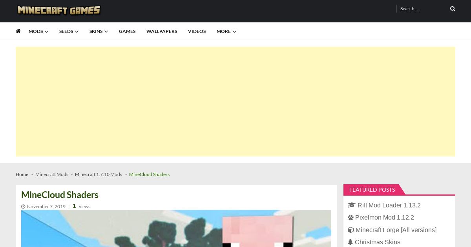Click the graduation cap icon beside Rift Mod Loader
This screenshot has height=247, width=471.
click(x=351, y=205)
